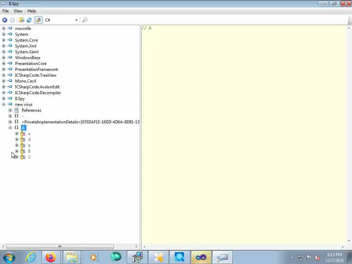Click the ILSpy assembly icon
The width and height of the screenshot is (352, 264).
point(10,98)
